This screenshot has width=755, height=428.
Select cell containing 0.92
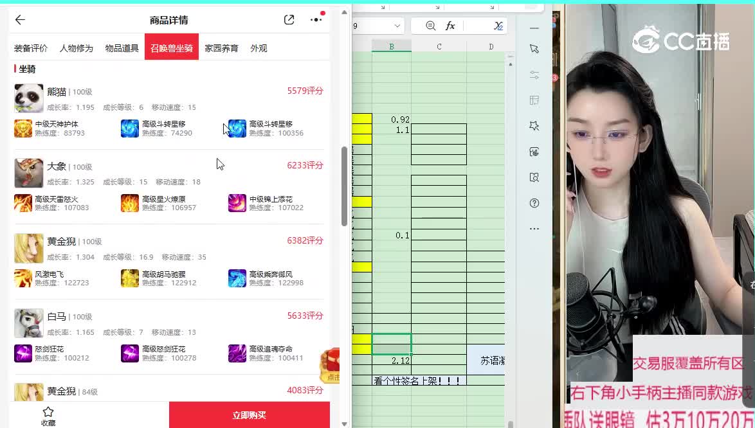pyautogui.click(x=392, y=120)
